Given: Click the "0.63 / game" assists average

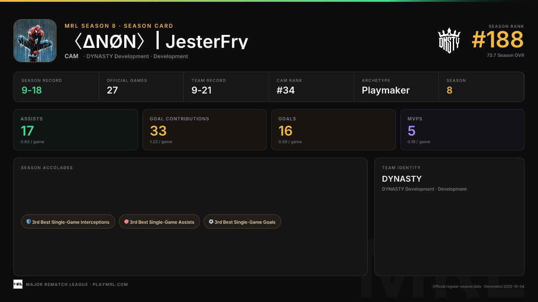Looking at the screenshot, I should 32,142.
